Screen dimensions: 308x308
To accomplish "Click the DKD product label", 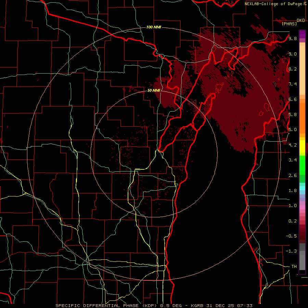I will point(301,21).
